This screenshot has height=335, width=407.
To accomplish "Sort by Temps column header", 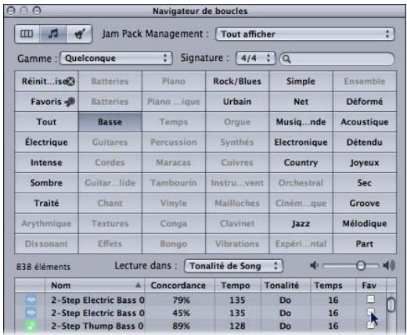I will 333,285.
